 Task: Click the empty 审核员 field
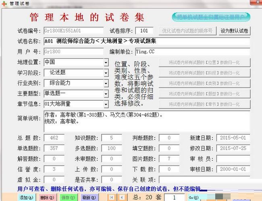233,159
